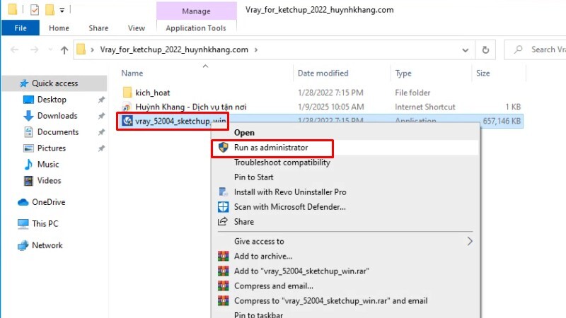Choose Install with Revo Uninstaller Pro

point(290,192)
